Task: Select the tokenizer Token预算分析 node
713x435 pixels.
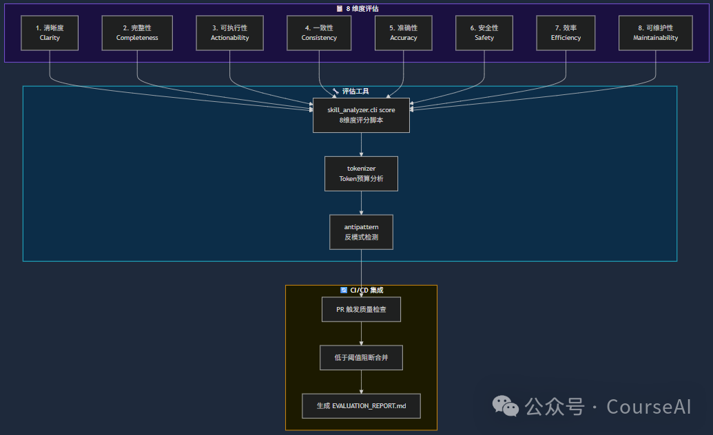Action: click(x=361, y=173)
